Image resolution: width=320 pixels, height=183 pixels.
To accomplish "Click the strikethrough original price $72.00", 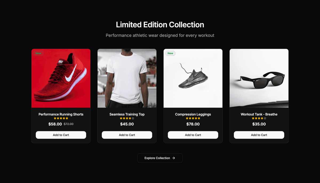I will tap(69, 124).
